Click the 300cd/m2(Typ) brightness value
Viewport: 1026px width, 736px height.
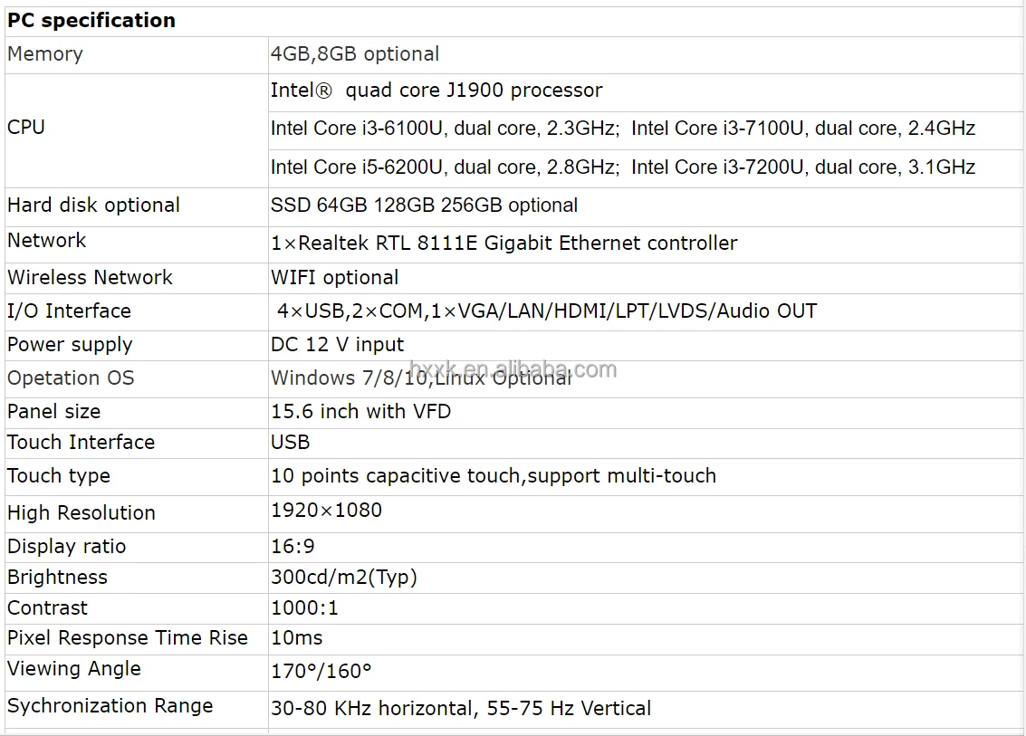point(343,577)
